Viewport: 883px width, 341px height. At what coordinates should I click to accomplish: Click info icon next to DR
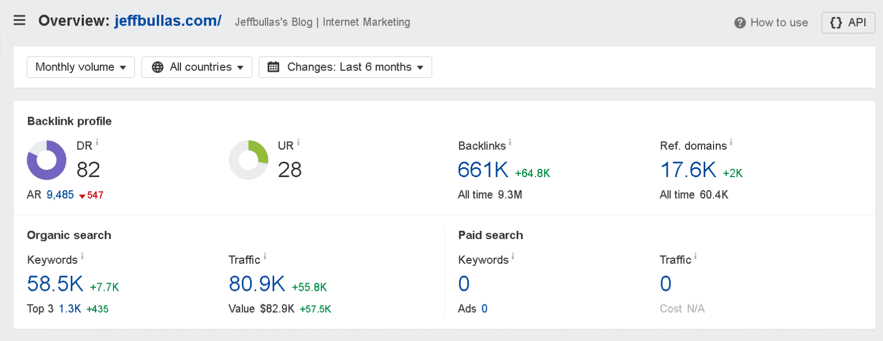(x=97, y=142)
